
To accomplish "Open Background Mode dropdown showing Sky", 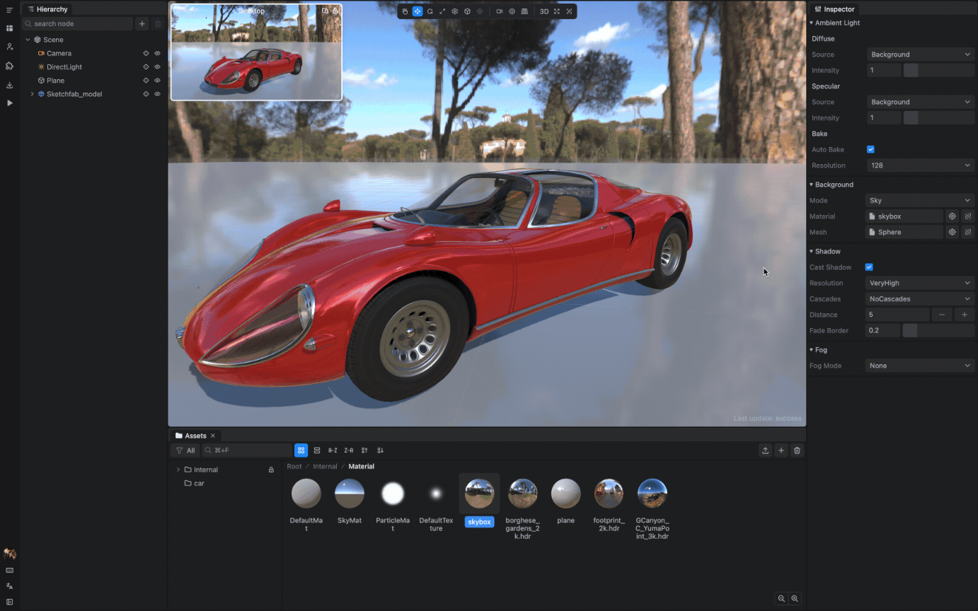I will (921, 200).
